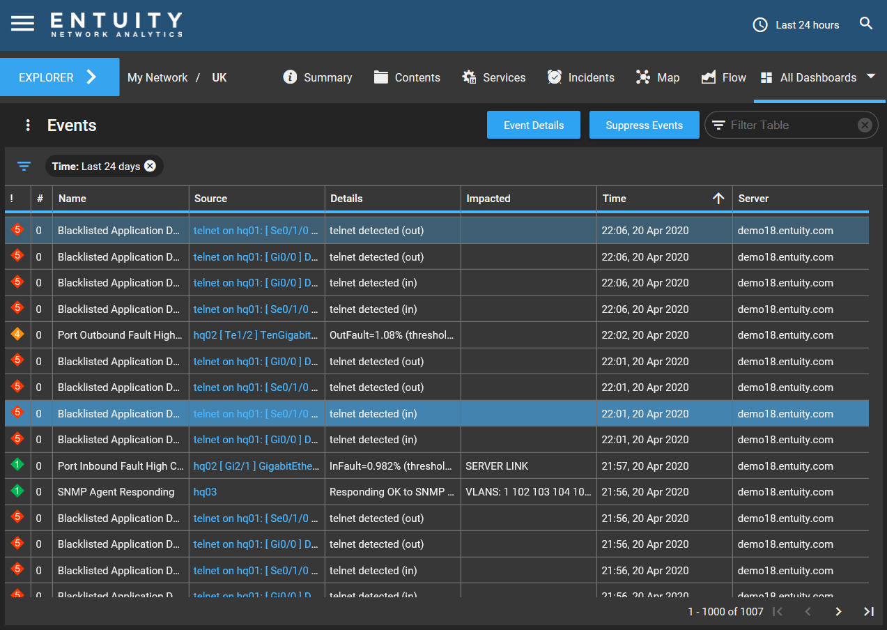Open the hamburger main menu
Image resolution: width=887 pixels, height=630 pixels.
point(22,23)
